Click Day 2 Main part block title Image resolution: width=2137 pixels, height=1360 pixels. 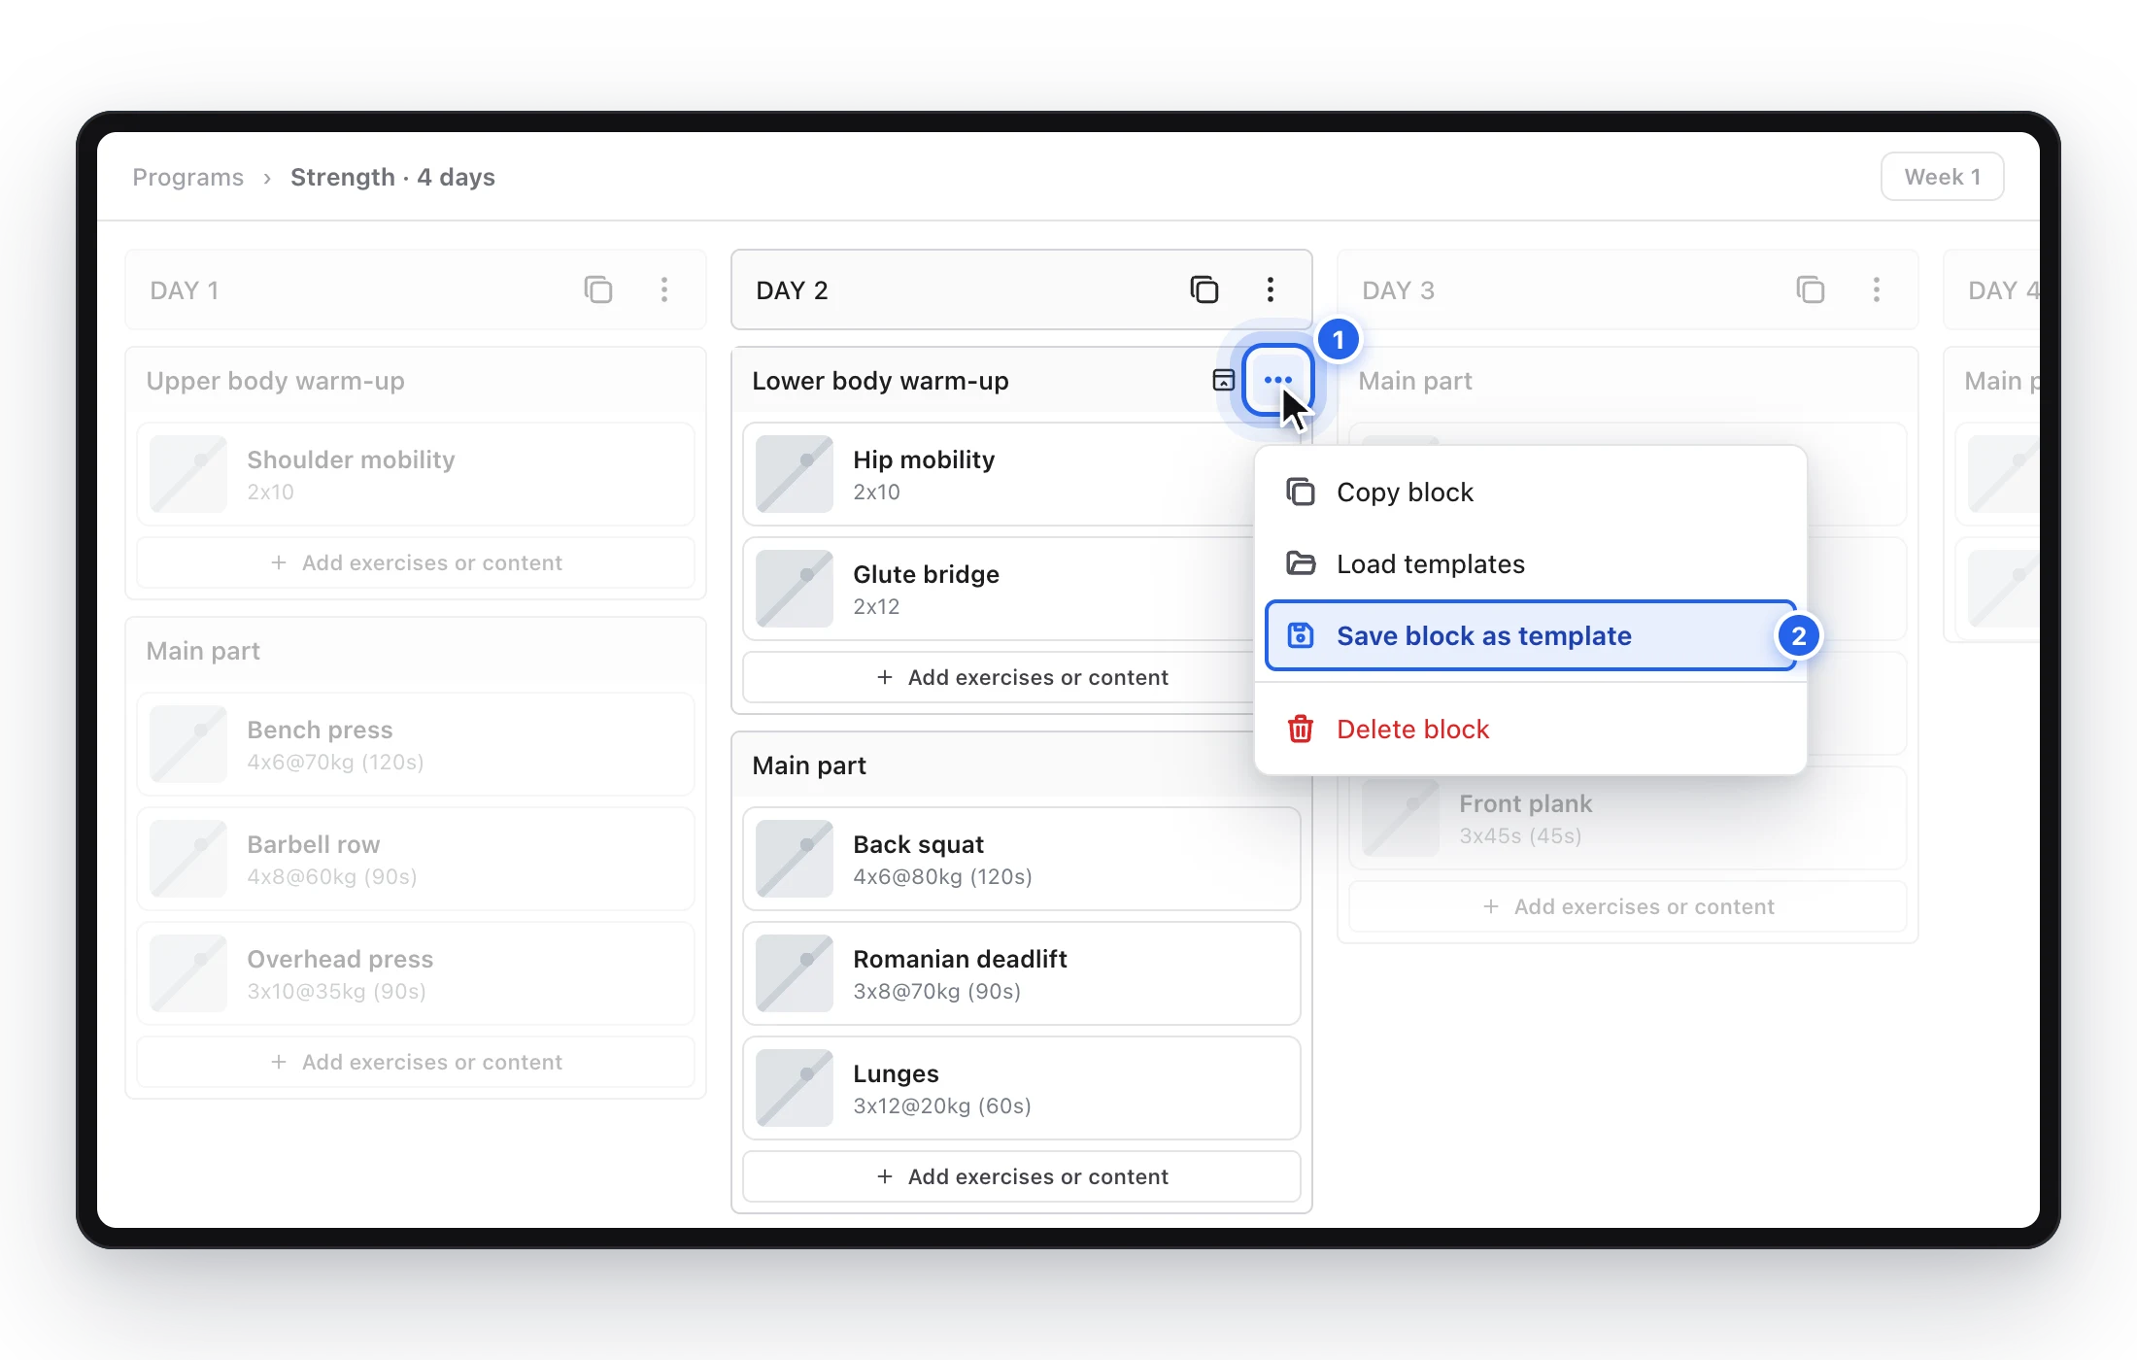click(809, 765)
